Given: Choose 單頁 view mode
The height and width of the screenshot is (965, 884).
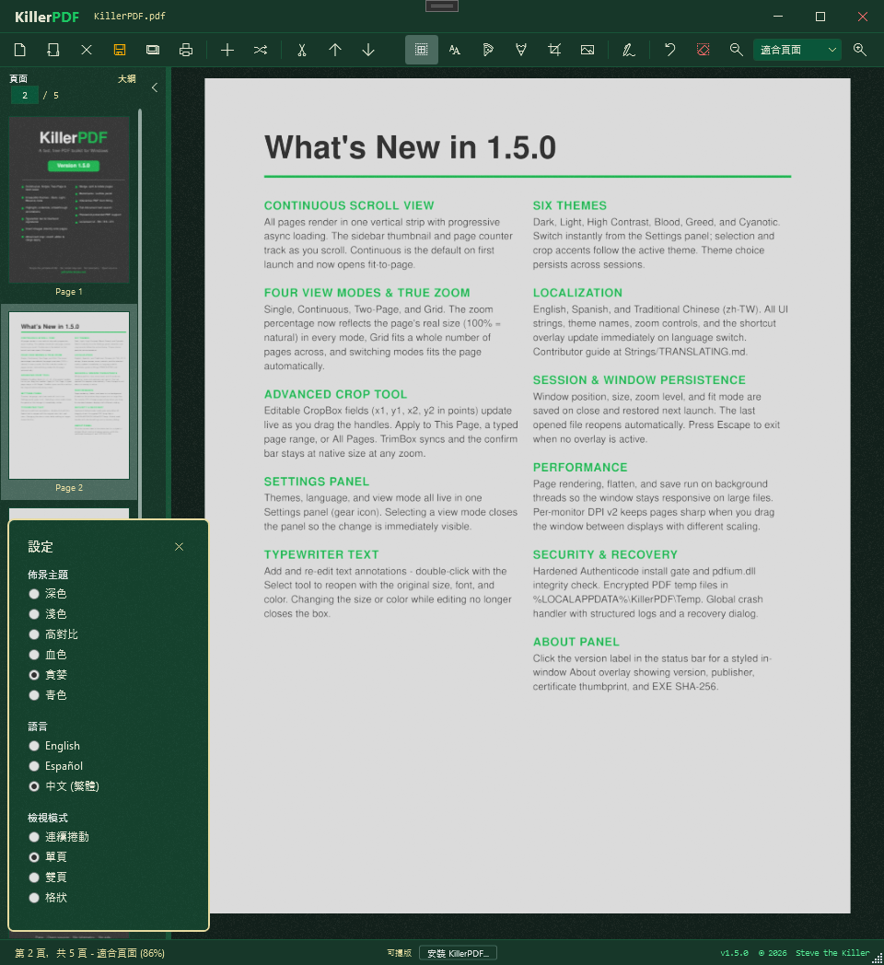Looking at the screenshot, I should [x=47, y=857].
